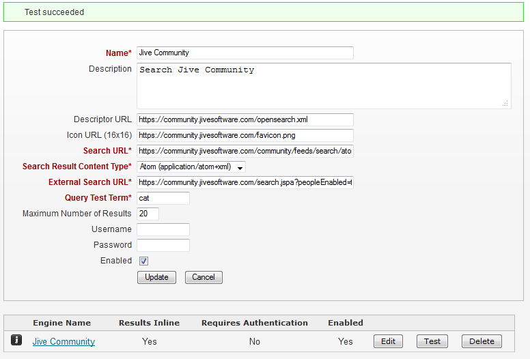Click the 'Test succeeded' message text
This screenshot has width=530, height=359.
[x=54, y=12]
